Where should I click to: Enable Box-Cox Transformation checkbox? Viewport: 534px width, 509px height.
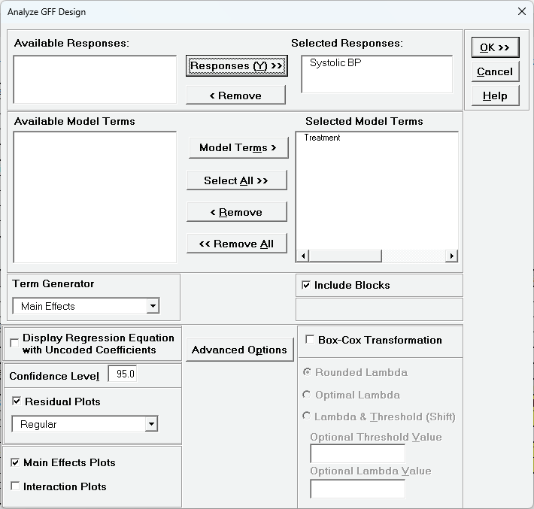pyautogui.click(x=310, y=340)
